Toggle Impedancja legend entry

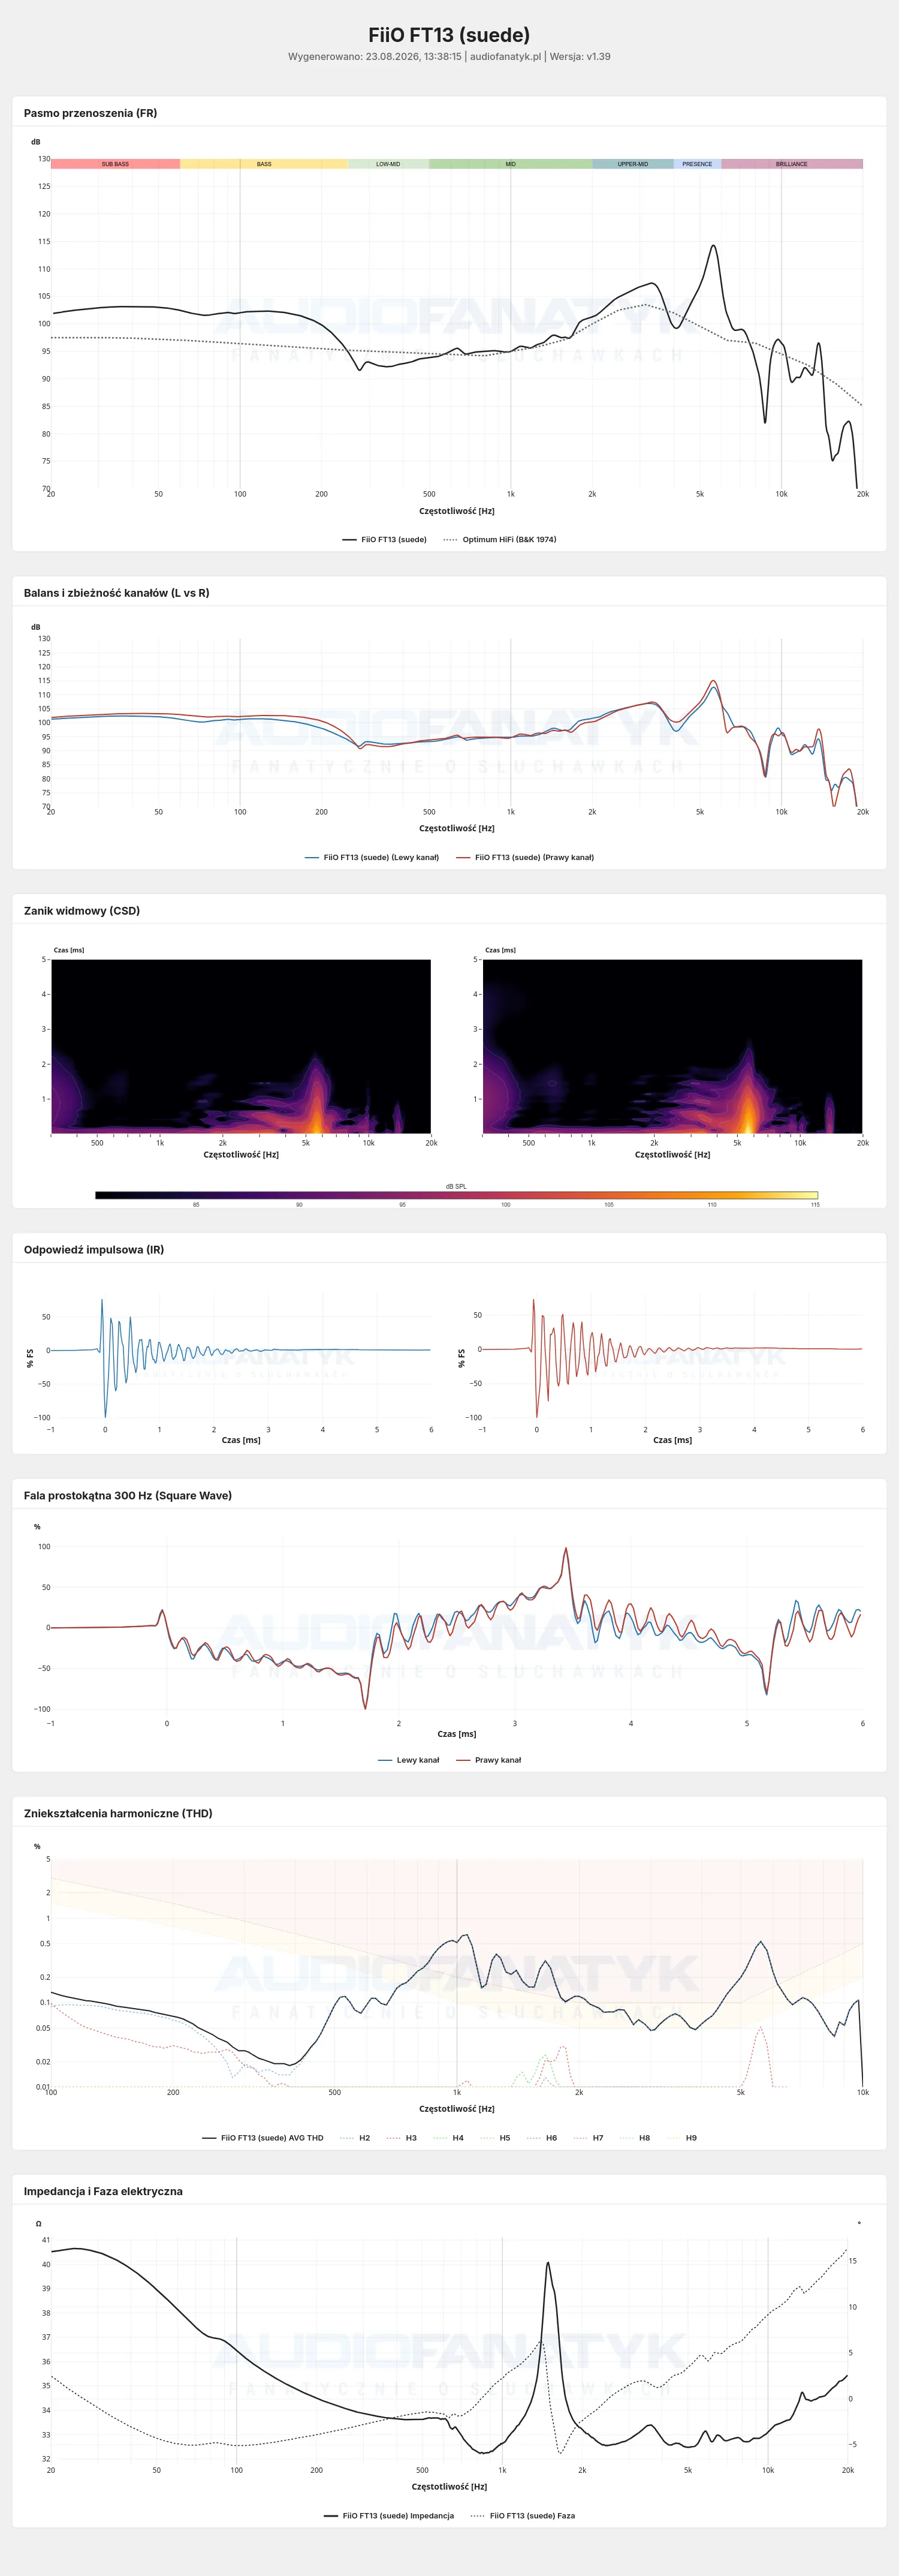coord(388,2516)
